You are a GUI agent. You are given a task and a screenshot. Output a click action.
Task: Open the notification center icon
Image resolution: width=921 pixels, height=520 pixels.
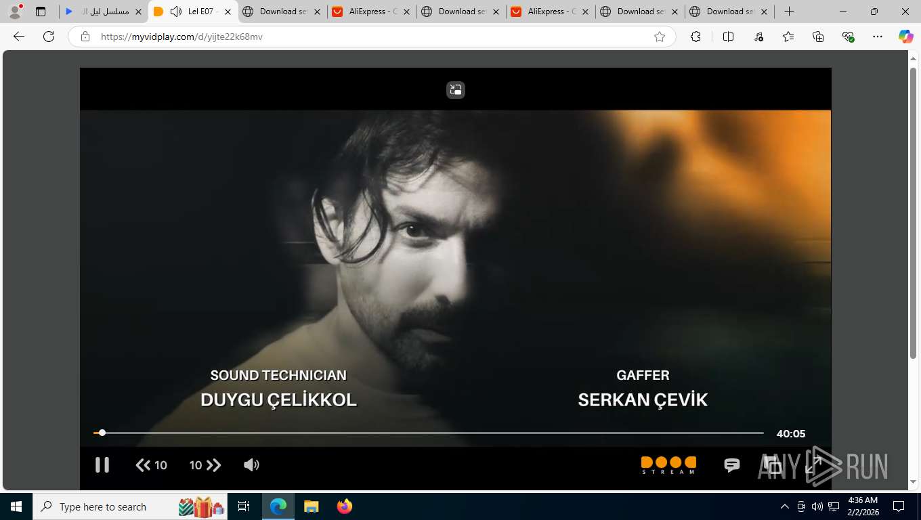(x=899, y=506)
